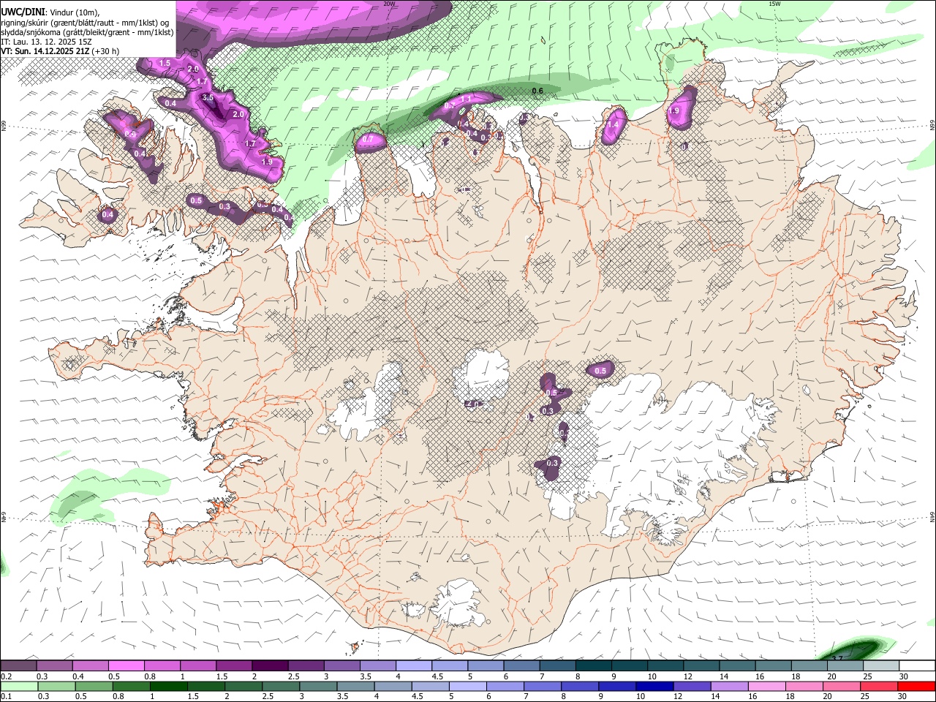
Task: Click pink rain swatch between 16 and 18
Action: [766, 686]
